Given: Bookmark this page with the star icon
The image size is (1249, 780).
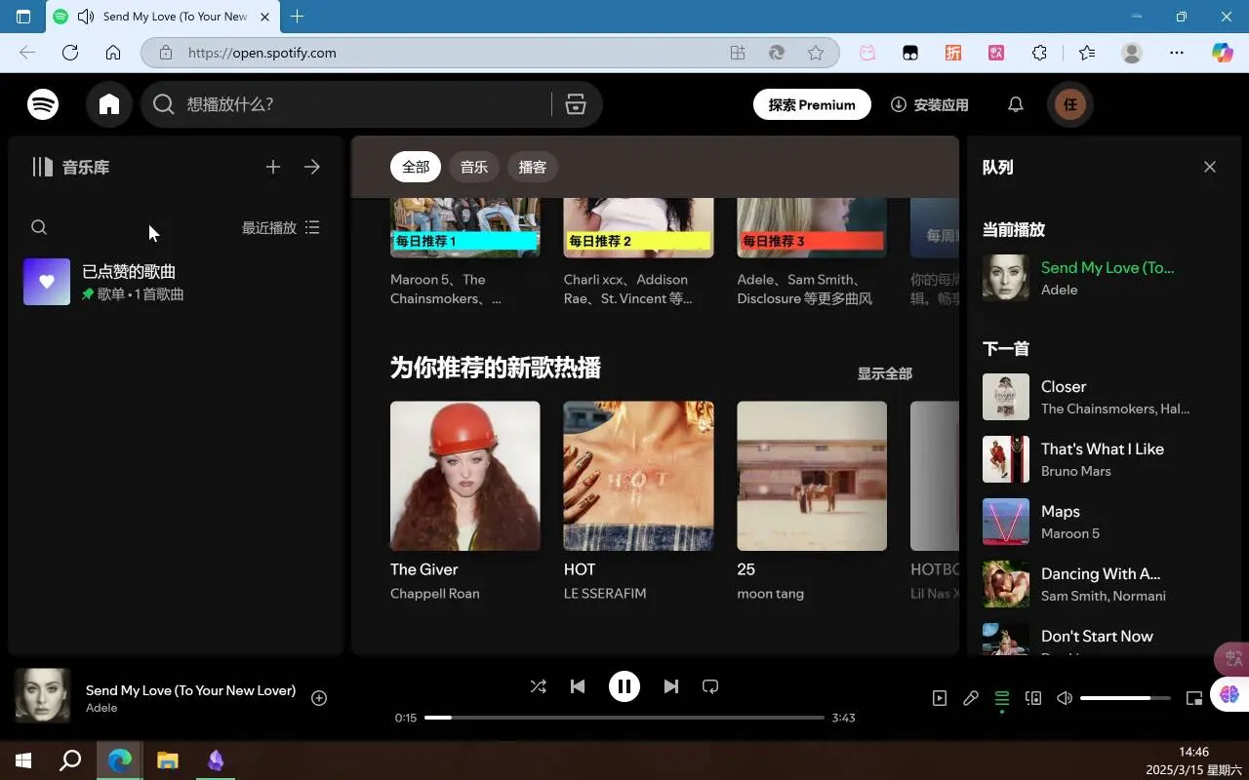Looking at the screenshot, I should [x=816, y=53].
